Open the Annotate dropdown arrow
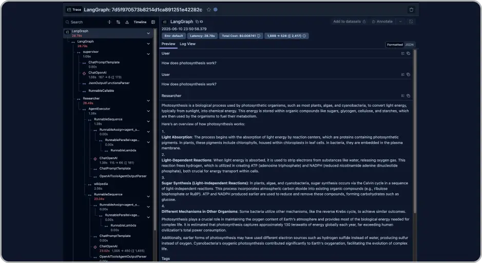 [x=400, y=22]
